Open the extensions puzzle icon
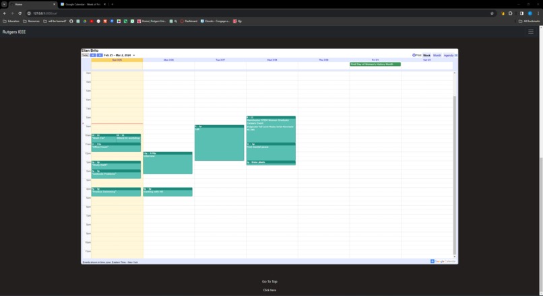This screenshot has height=296, width=543. 511,13
